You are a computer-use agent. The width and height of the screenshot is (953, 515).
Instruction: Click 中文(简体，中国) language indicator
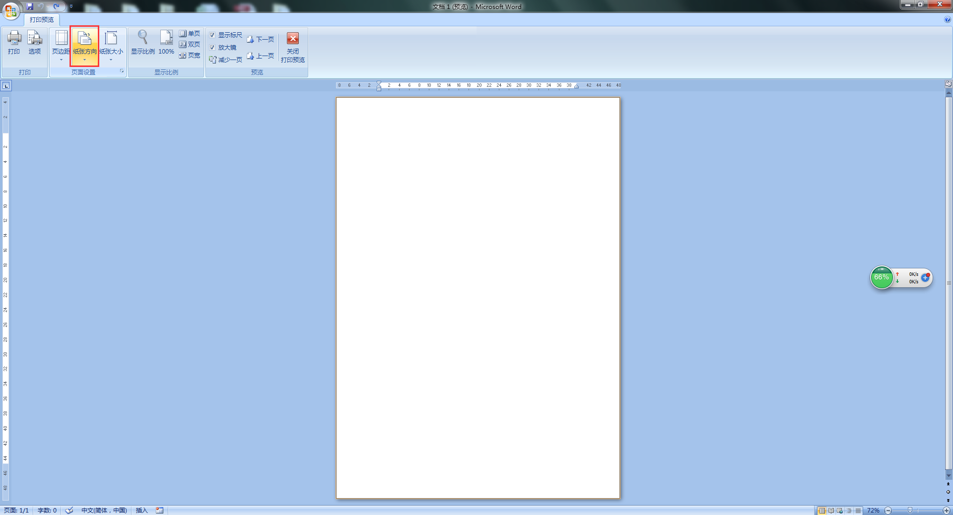(x=104, y=511)
